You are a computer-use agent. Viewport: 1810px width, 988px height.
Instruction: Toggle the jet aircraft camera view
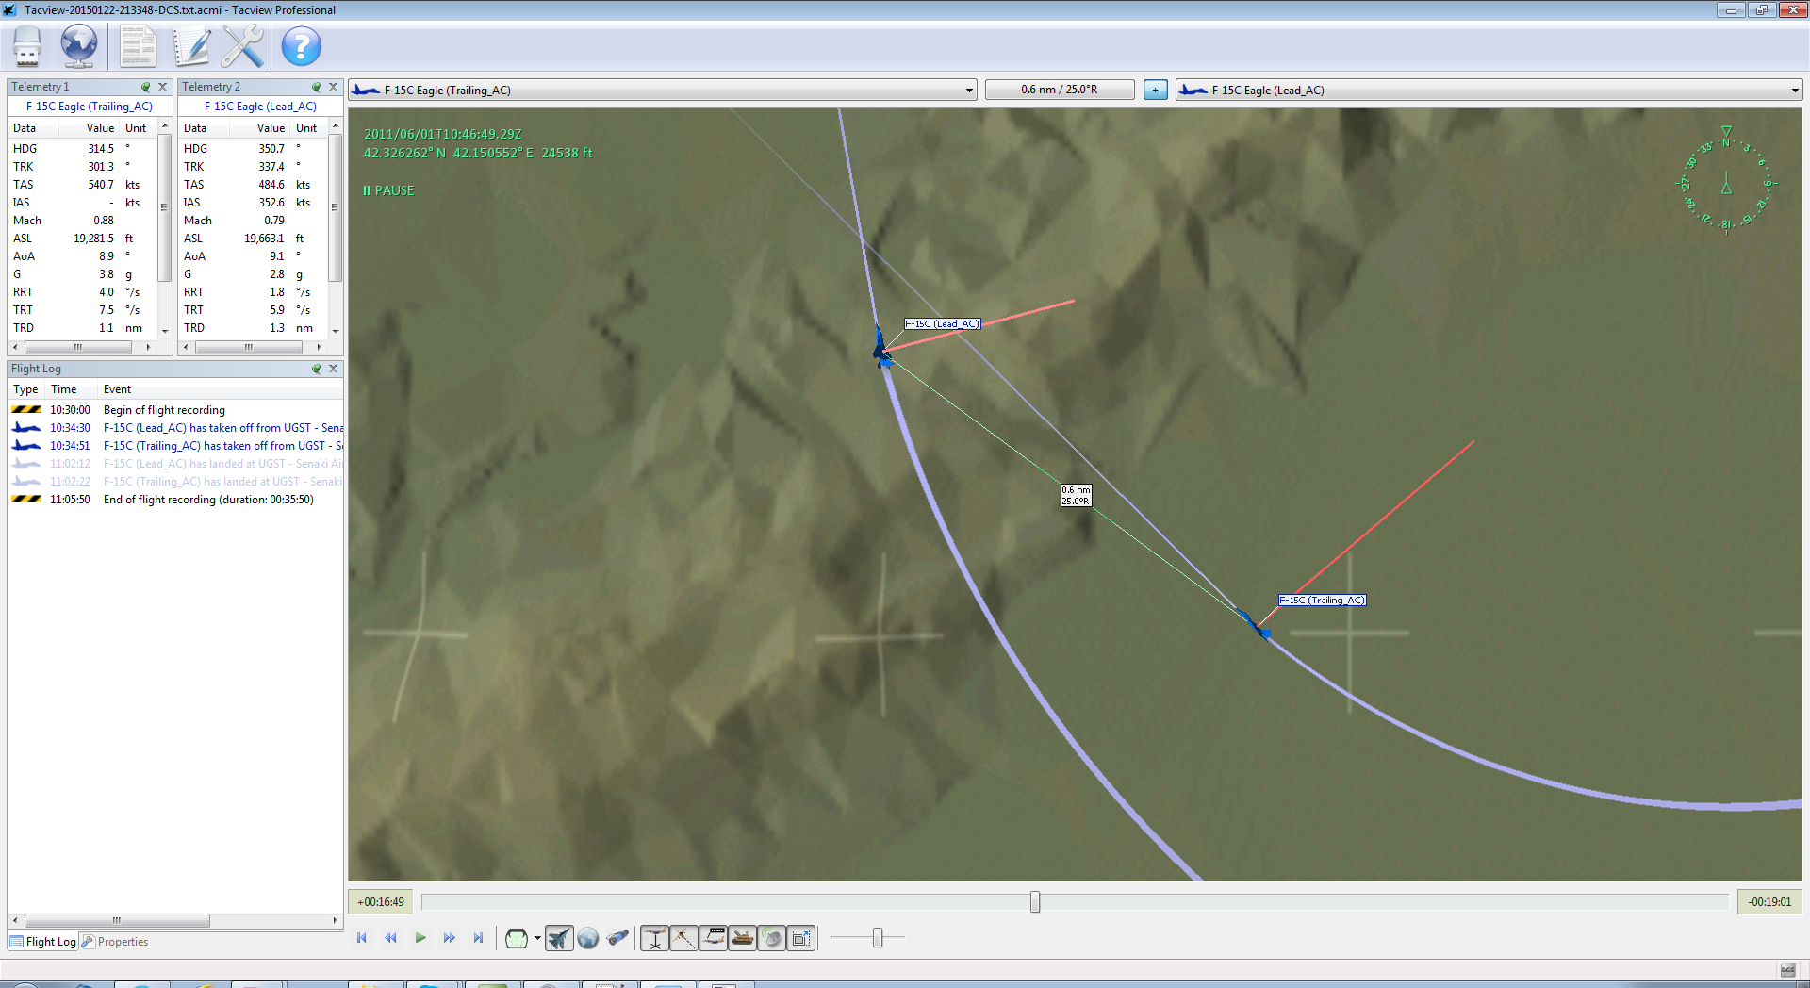pos(559,938)
